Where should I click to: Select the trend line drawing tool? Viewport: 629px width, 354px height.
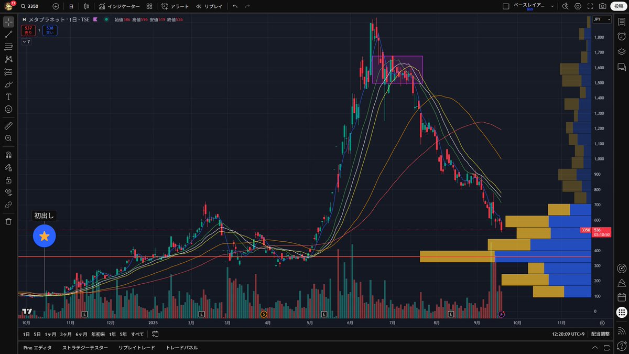8,35
